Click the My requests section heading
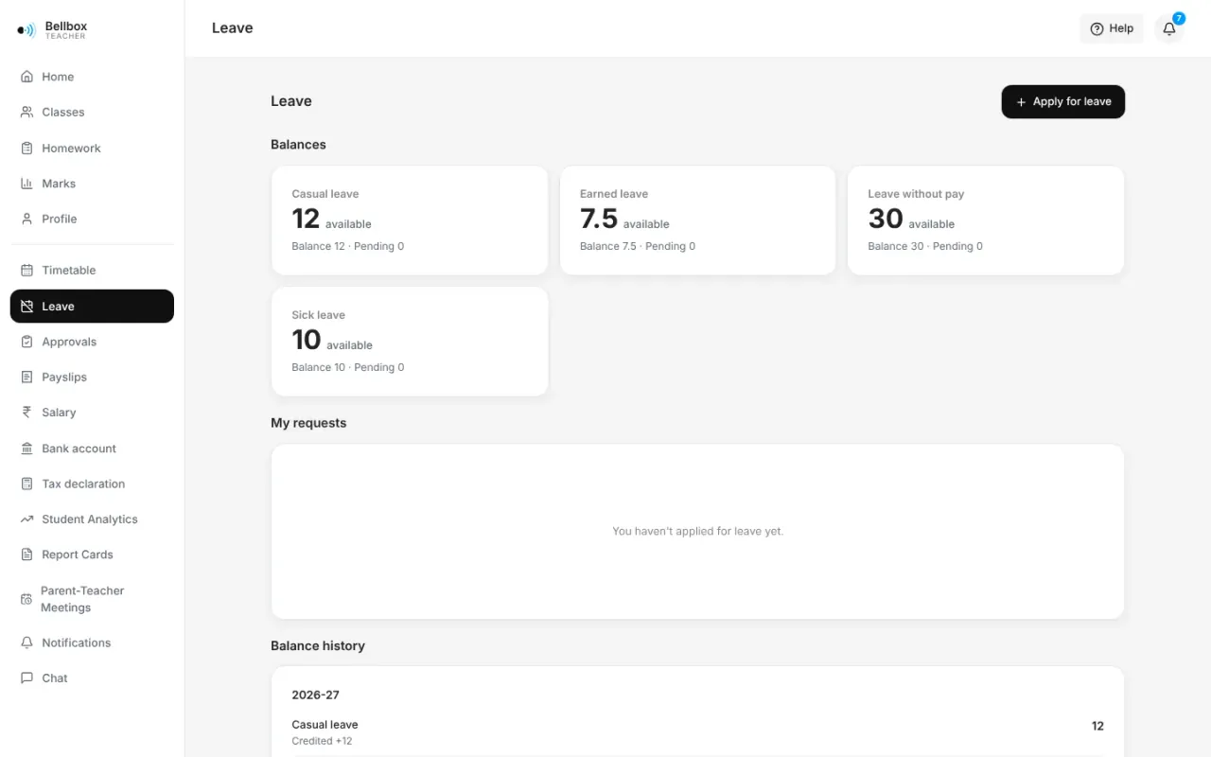Image resolution: width=1211 pixels, height=757 pixels. 308,423
